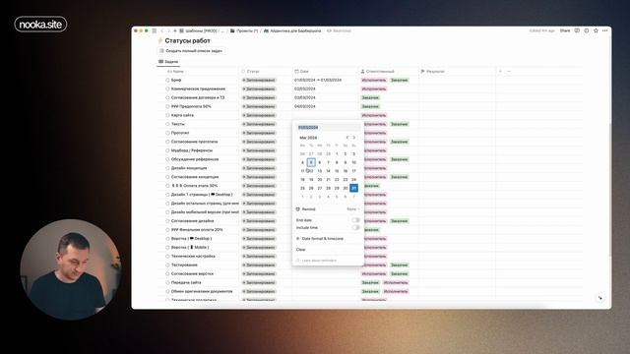Viewport: 630px width, 354px height.
Task: Click 'Исполнитель' tag in 'Карта сайта' row
Action: click(374, 116)
